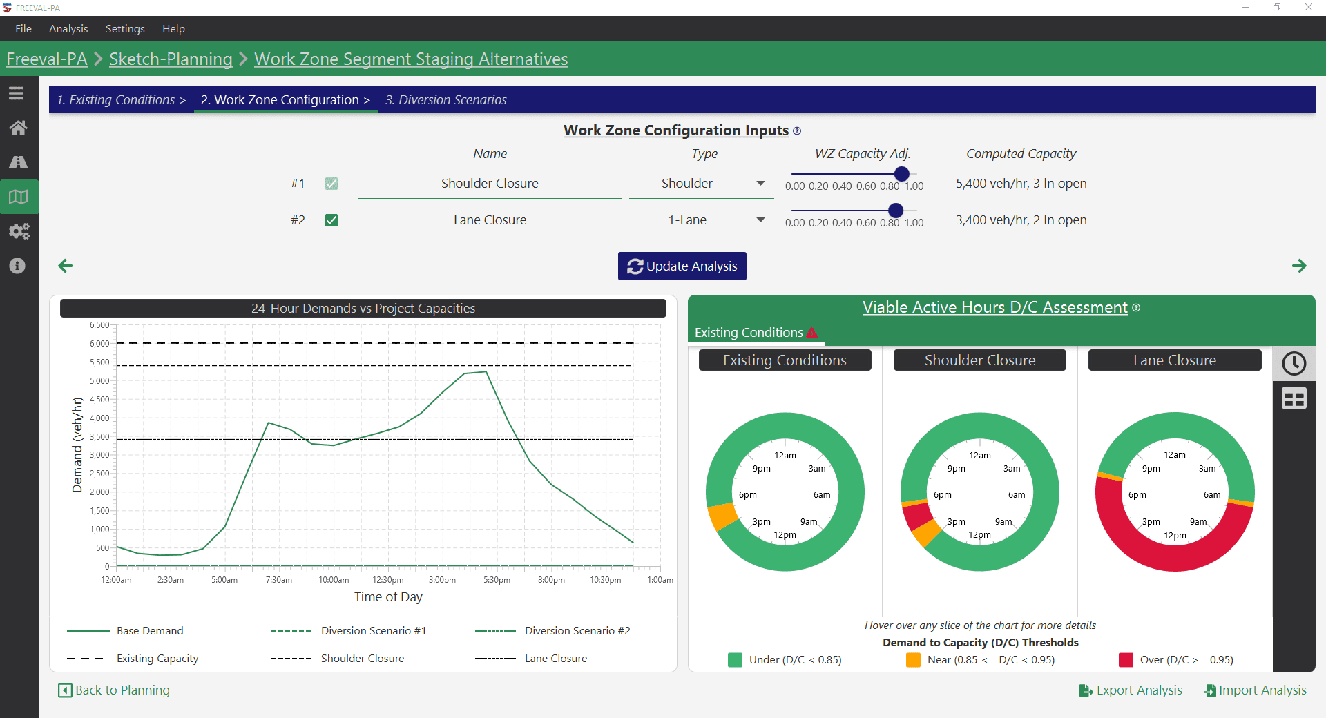Click Diversion Scenario #1 legend entry
This screenshot has height=718, width=1326.
[x=349, y=631]
